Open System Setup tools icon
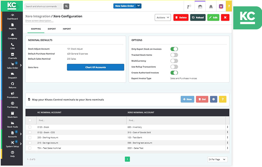The width and height of the screenshot is (262, 167). [12, 143]
